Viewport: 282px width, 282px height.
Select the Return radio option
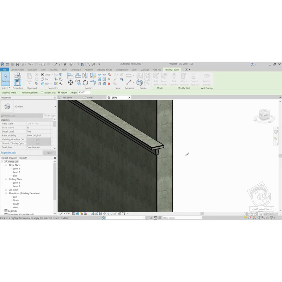coord(59,93)
